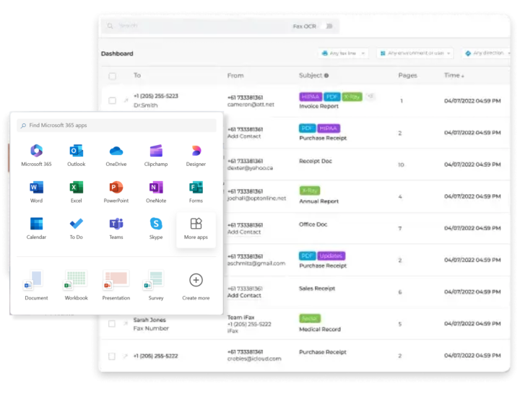Image resolution: width=520 pixels, height=394 pixels.
Task: Click the Find Microsoft 365 apps search field
Action: [116, 126]
